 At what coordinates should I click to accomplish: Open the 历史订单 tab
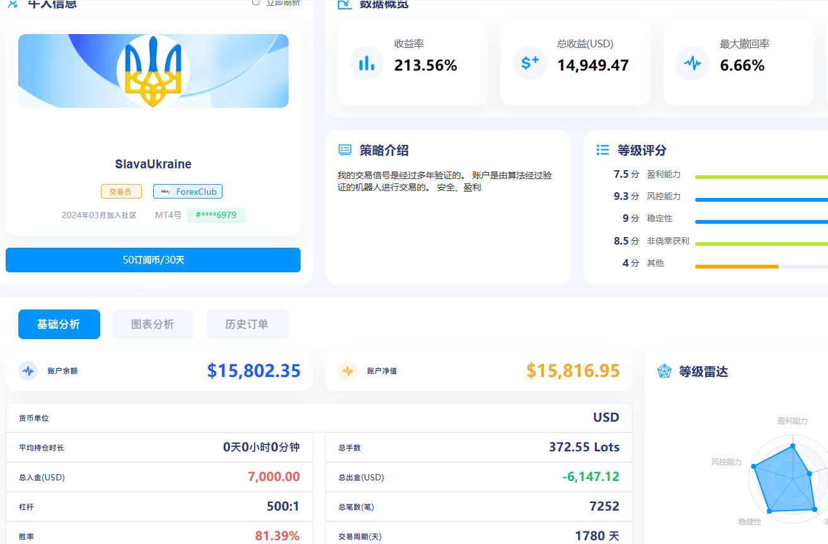[x=247, y=324]
